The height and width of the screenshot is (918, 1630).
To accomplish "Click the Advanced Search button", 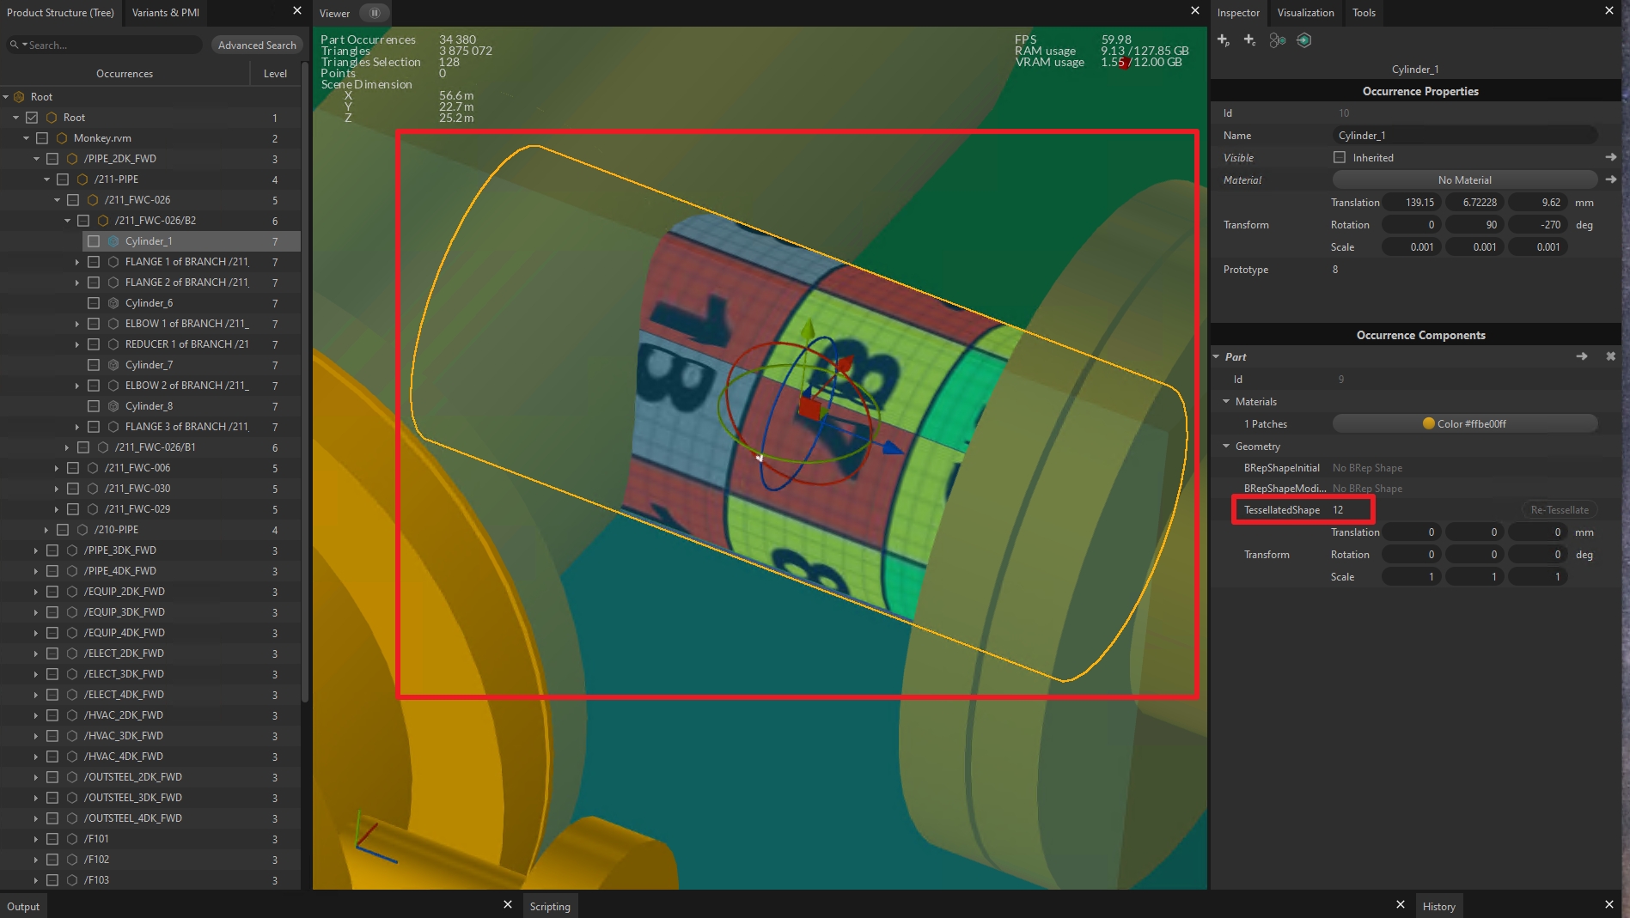I will tap(257, 45).
